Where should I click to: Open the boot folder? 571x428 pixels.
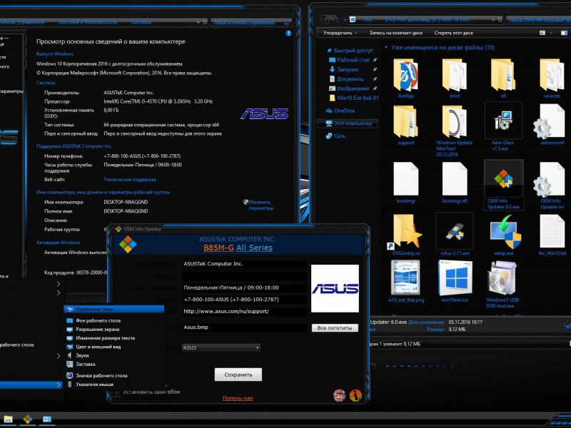[x=455, y=79]
